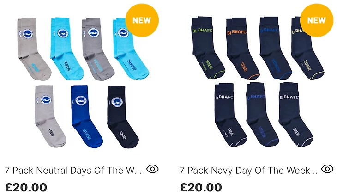337x196 pixels.
Task: Click the quick-view eye icon for Navy socks
Action: 327,169
